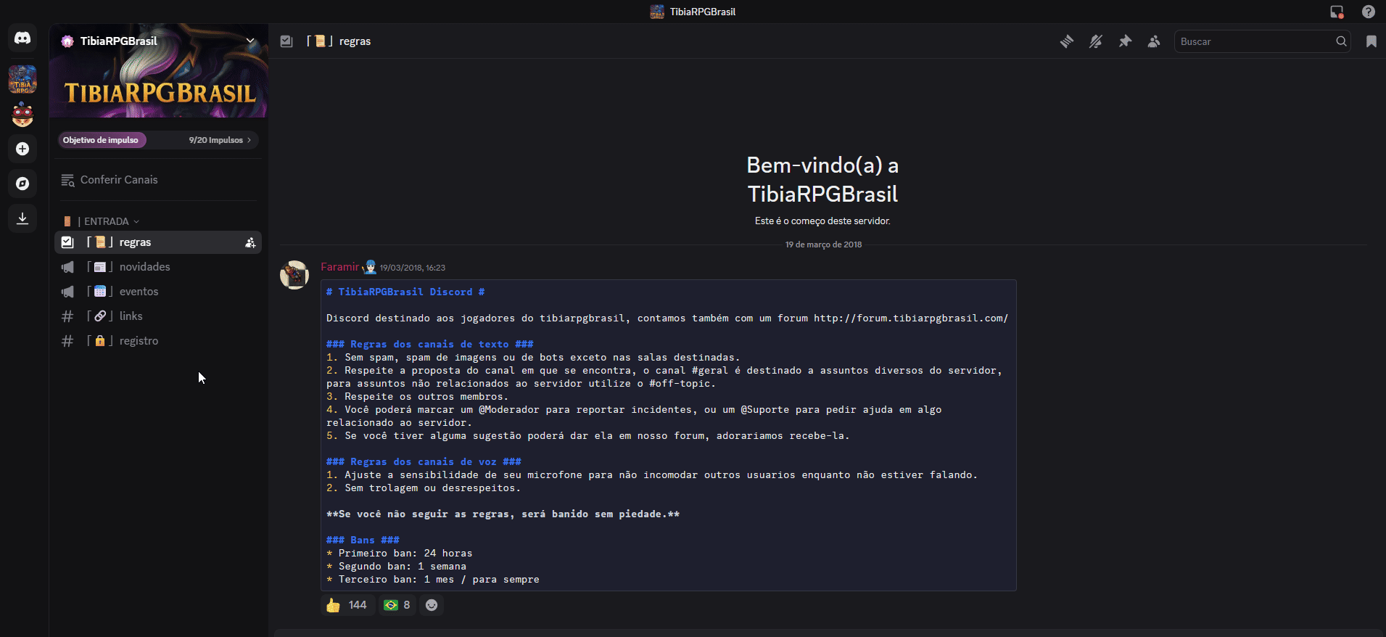Click the help question mark icon

click(x=1369, y=12)
